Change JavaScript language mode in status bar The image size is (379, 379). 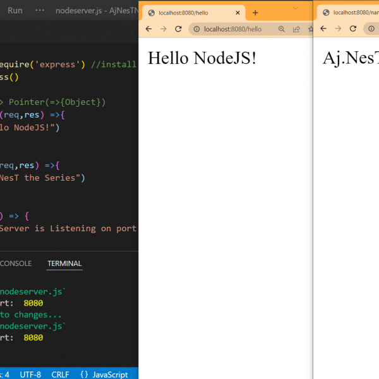click(104, 375)
